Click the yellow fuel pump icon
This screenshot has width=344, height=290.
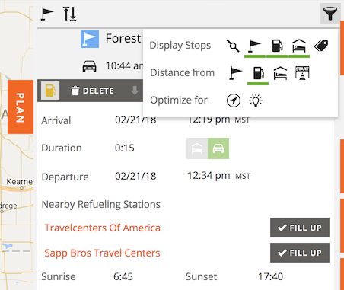(x=50, y=91)
